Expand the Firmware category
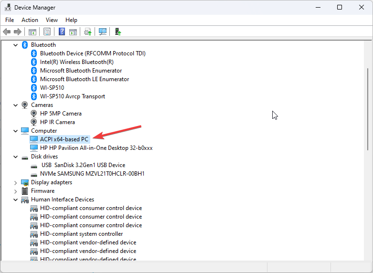 [15, 191]
